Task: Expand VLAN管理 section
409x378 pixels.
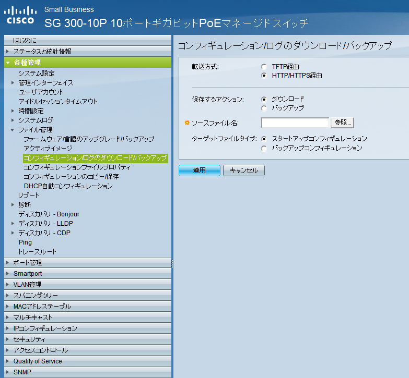Action: 88,285
